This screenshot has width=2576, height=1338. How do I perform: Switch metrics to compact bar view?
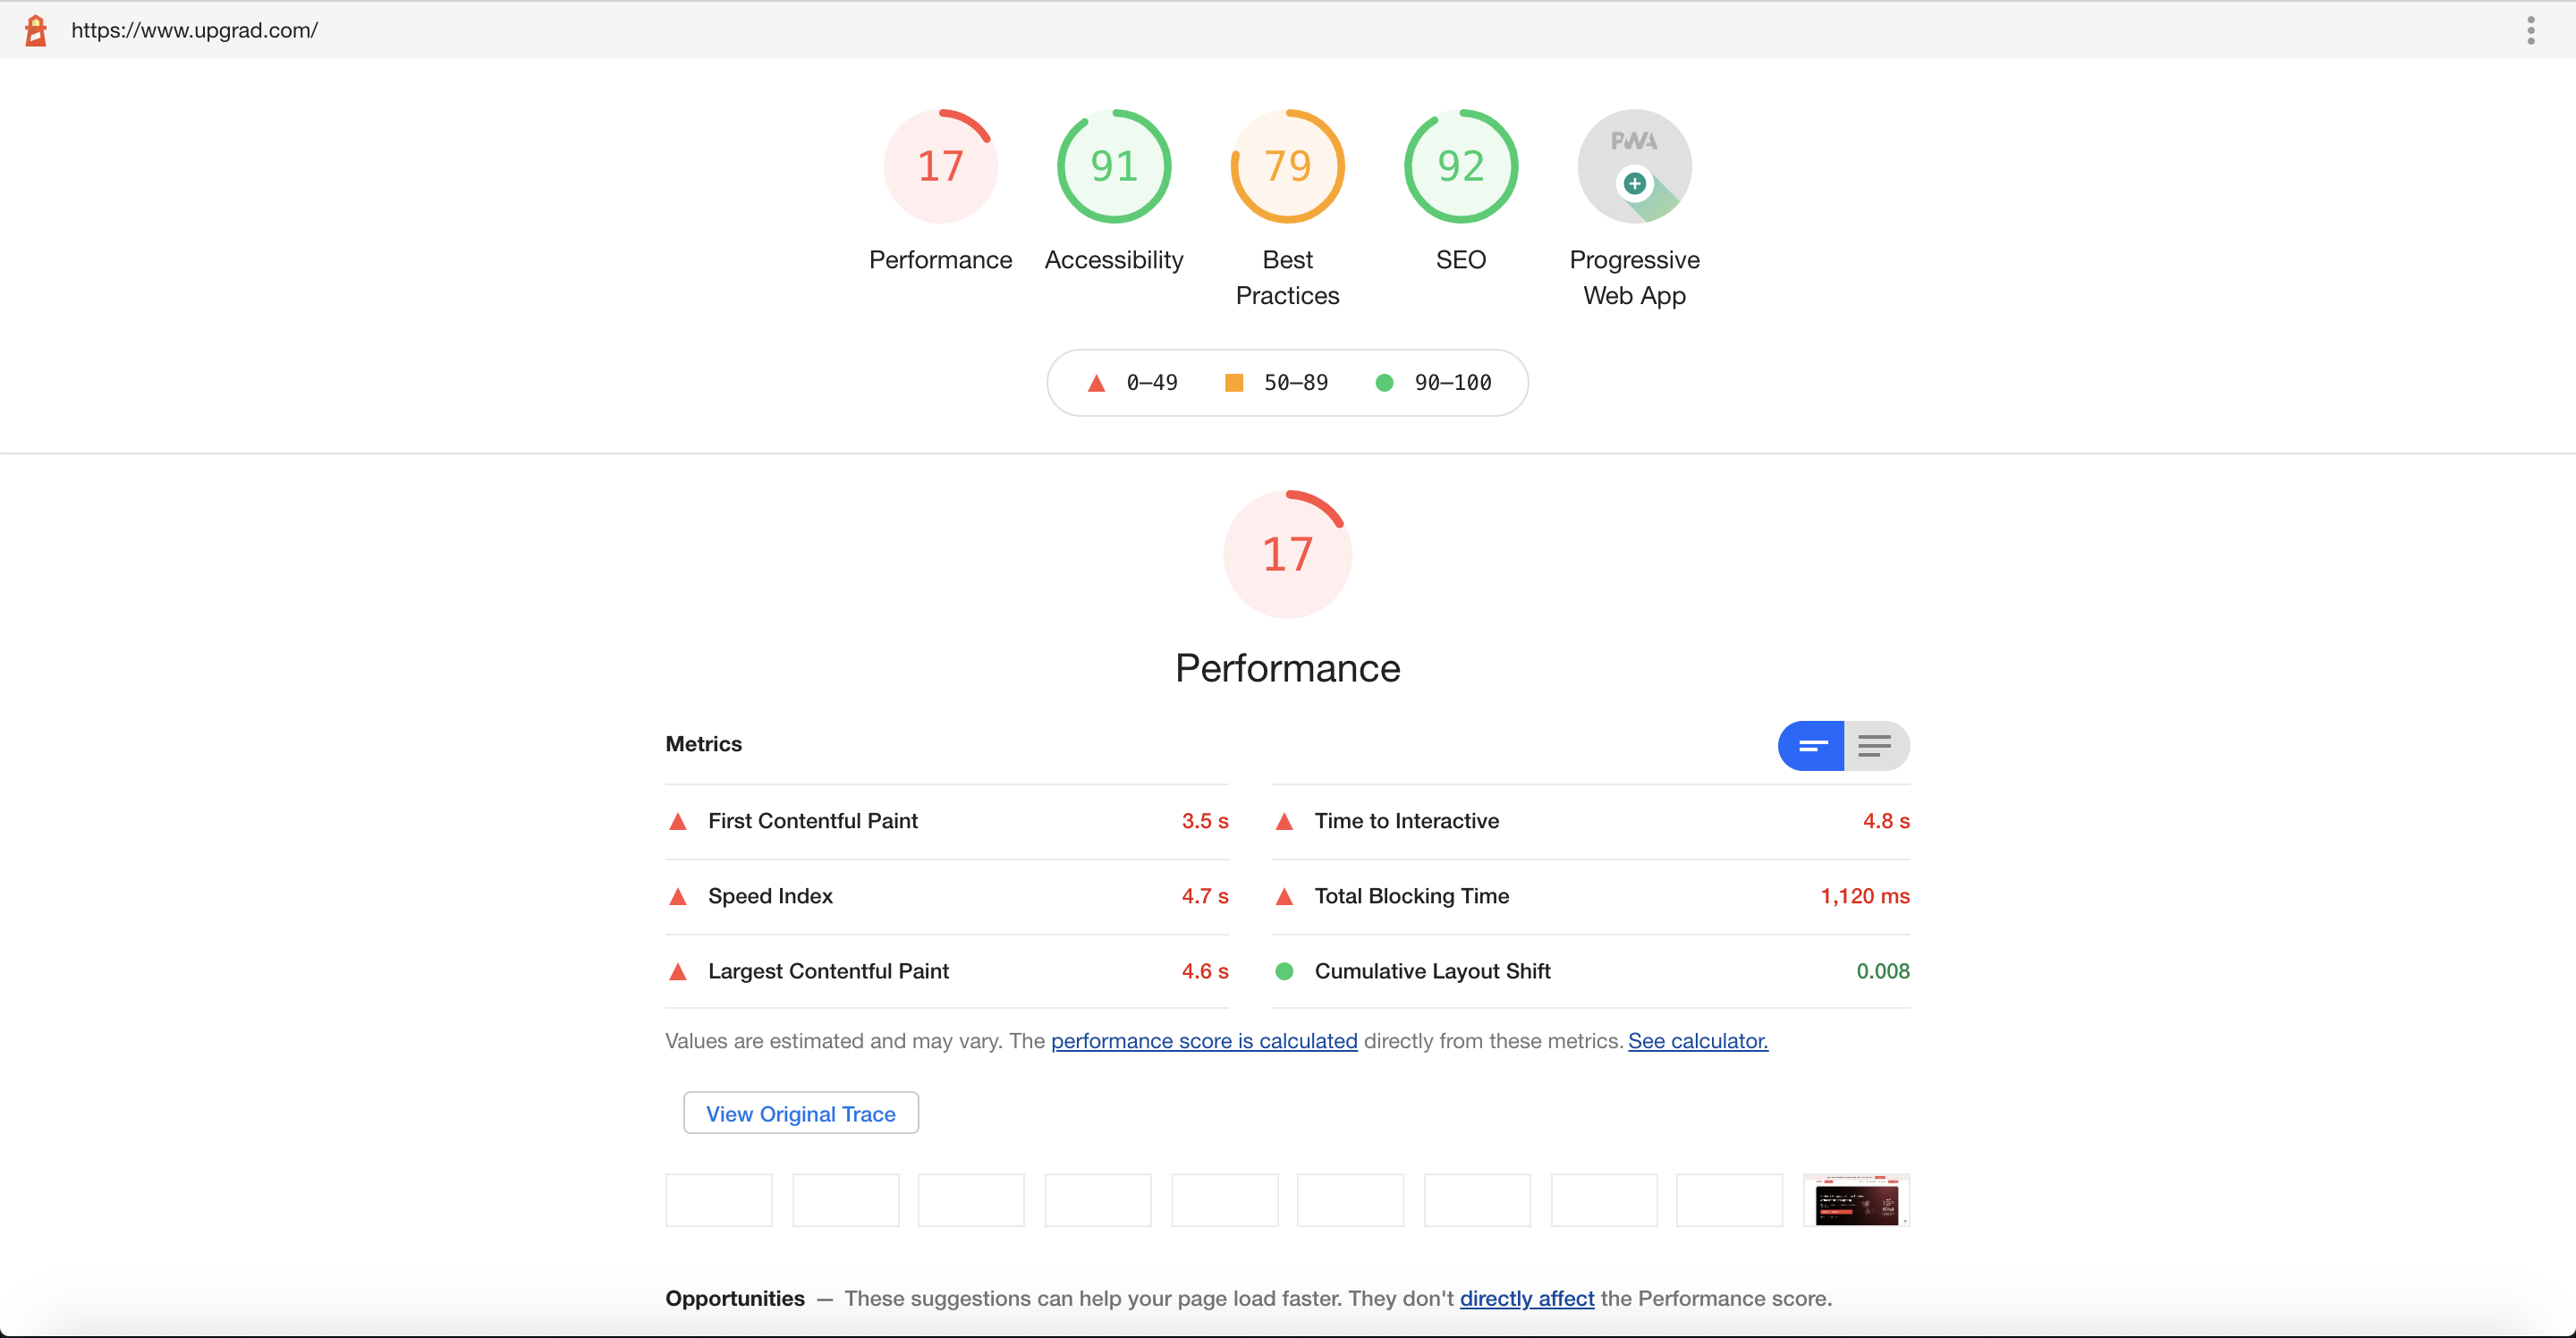click(1811, 746)
